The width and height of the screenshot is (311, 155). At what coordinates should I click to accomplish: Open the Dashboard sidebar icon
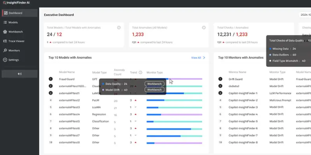(x=6, y=13)
